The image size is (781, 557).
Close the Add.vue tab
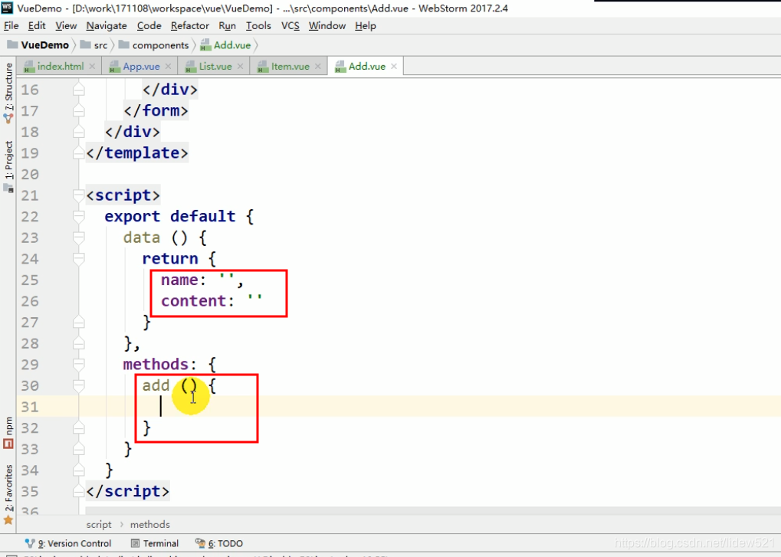pyautogui.click(x=394, y=66)
